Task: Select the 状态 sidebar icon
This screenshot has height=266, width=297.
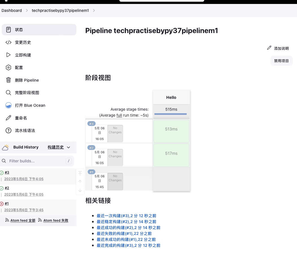Action: click(8, 29)
